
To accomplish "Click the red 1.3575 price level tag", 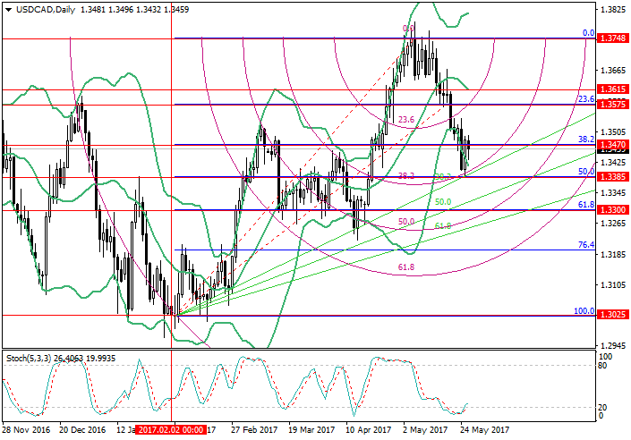I will [613, 105].
